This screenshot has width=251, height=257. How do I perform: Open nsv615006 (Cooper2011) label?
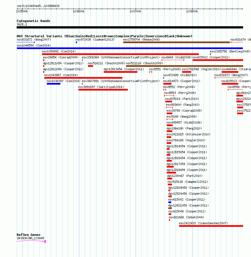pyautogui.click(x=187, y=211)
